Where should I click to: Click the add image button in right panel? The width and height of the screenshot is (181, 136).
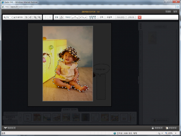click(161, 27)
